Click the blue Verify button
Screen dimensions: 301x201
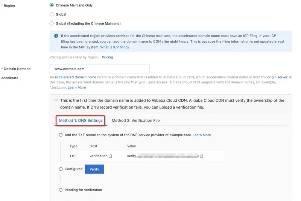[x=94, y=169]
